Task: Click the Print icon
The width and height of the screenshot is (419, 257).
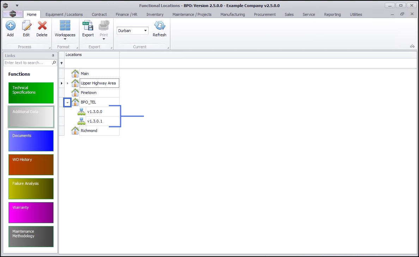Action: (104, 26)
